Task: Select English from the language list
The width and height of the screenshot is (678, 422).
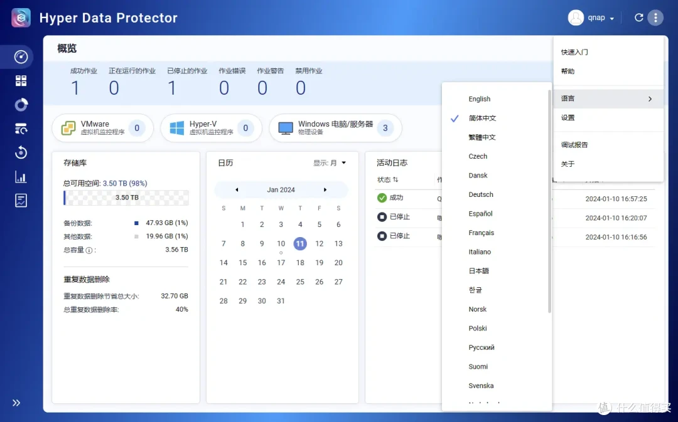Action: pos(479,98)
